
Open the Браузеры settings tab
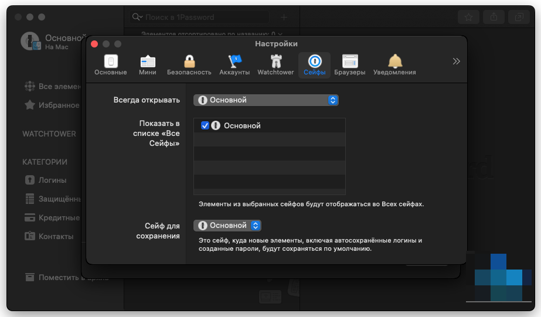350,64
